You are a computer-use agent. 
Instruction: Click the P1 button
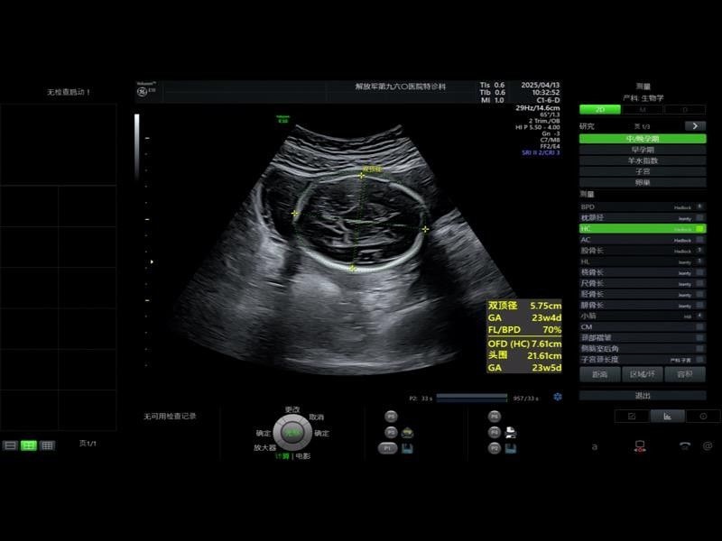387,448
